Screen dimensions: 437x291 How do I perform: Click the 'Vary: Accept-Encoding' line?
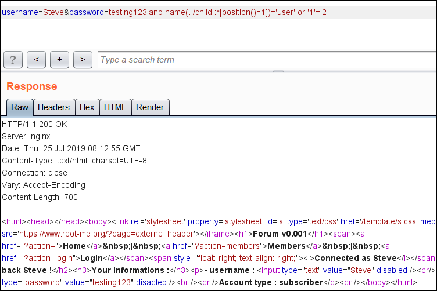[44, 185]
